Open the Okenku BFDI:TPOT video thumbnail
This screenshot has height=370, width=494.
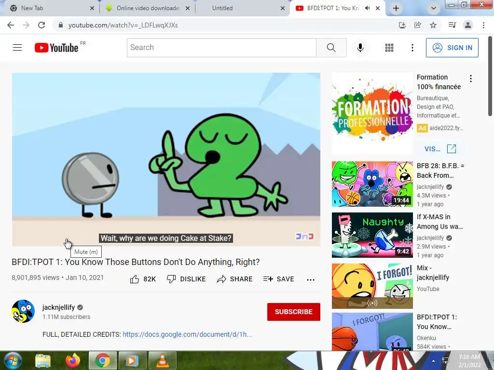372,331
